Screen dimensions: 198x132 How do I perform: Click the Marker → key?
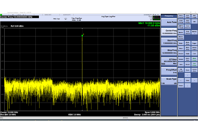194,32
